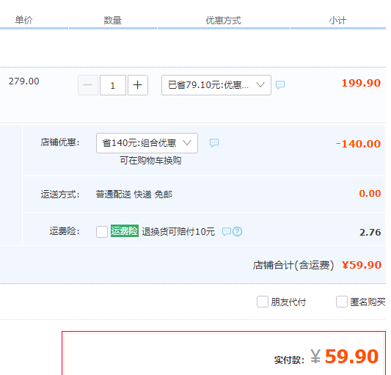Click the green 运费险 badge
391x375 pixels.
[125, 230]
